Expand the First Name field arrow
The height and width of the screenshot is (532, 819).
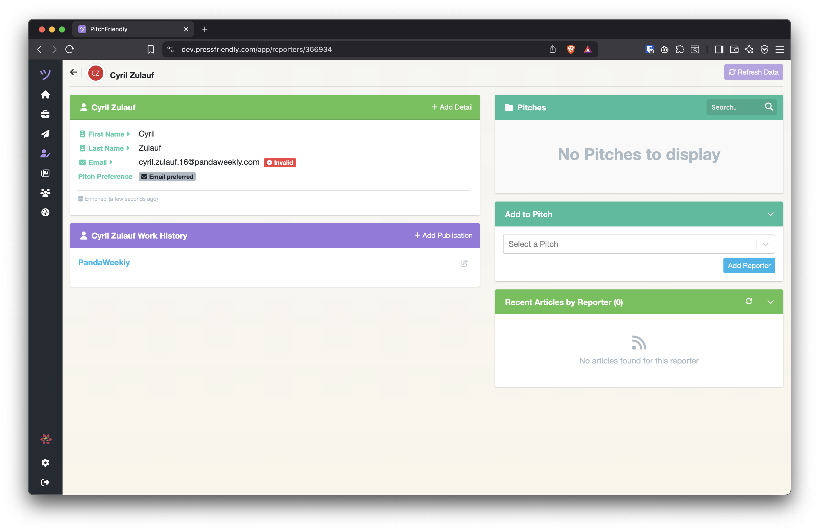coord(128,134)
